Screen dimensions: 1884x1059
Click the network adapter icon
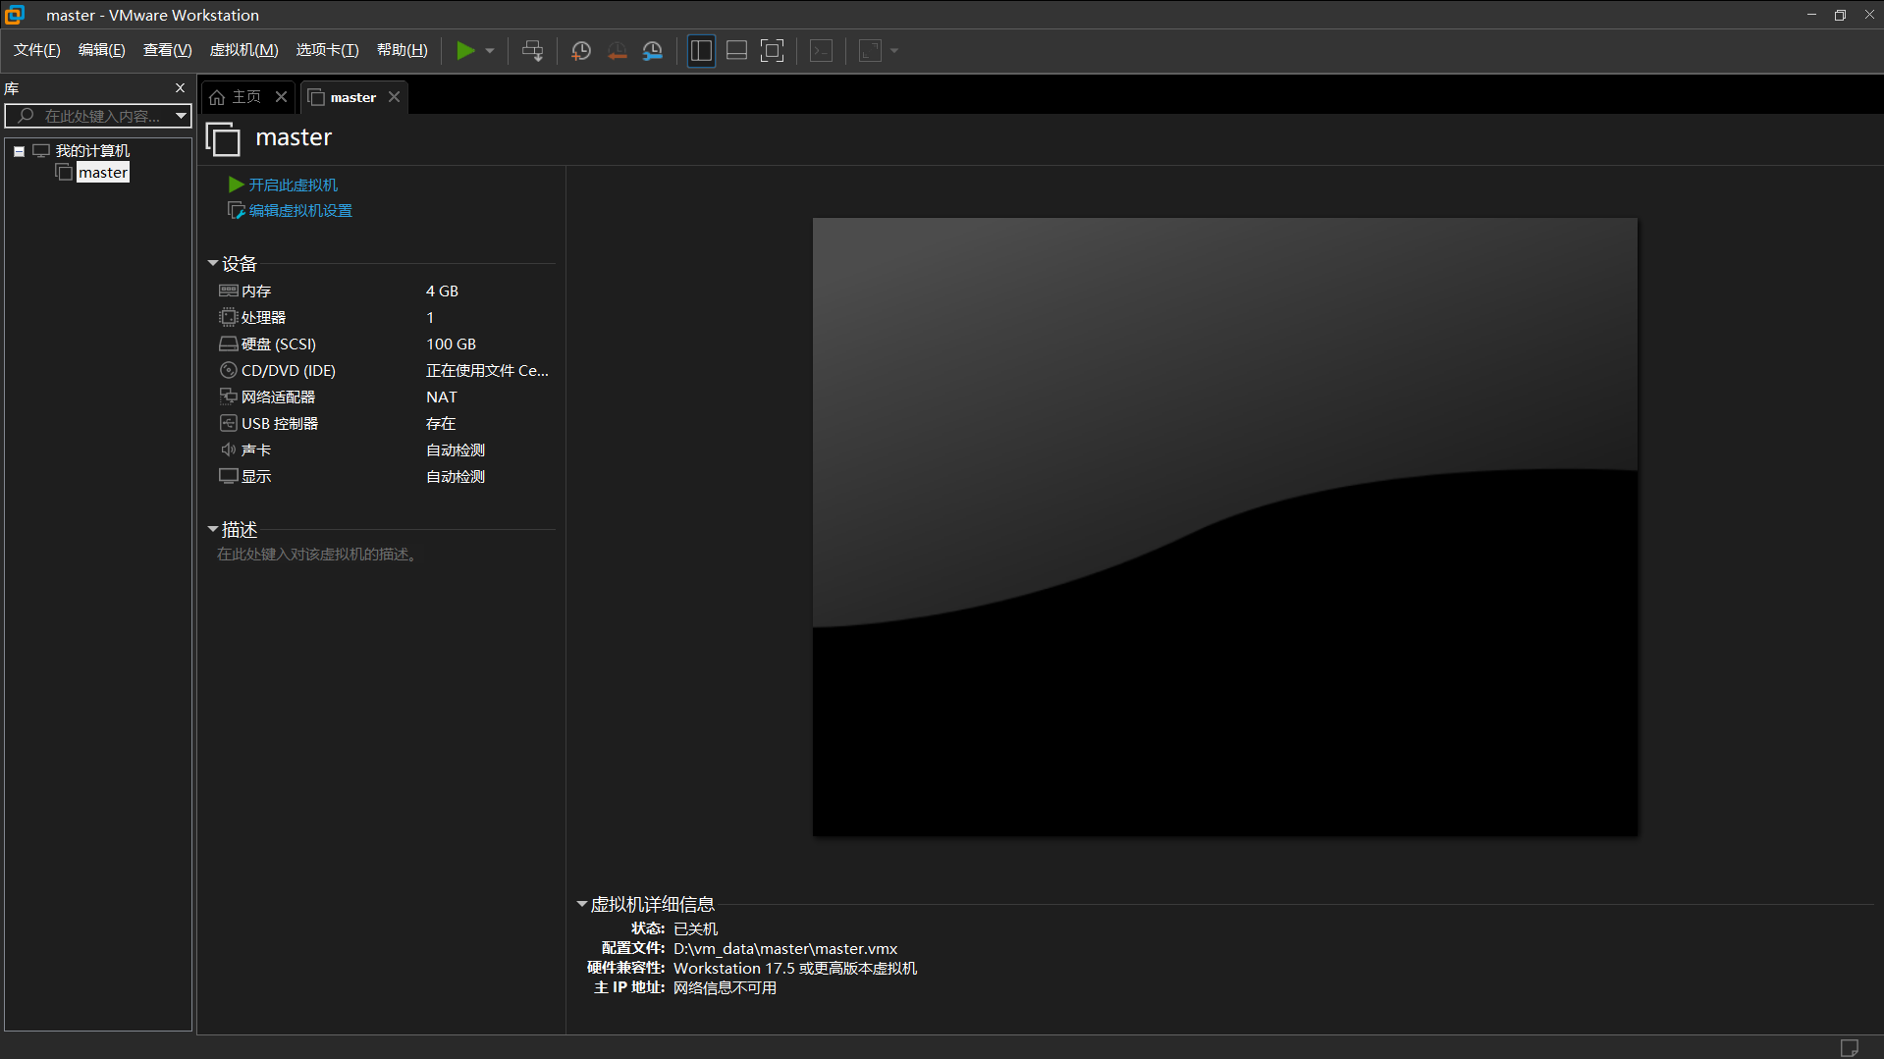click(228, 397)
